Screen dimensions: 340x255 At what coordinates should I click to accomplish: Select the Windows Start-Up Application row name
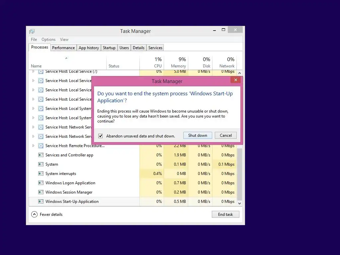tap(72, 202)
